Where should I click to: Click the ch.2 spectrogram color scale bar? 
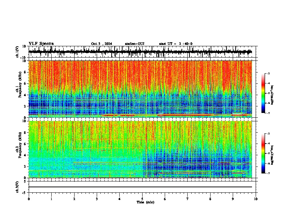tap(263, 153)
